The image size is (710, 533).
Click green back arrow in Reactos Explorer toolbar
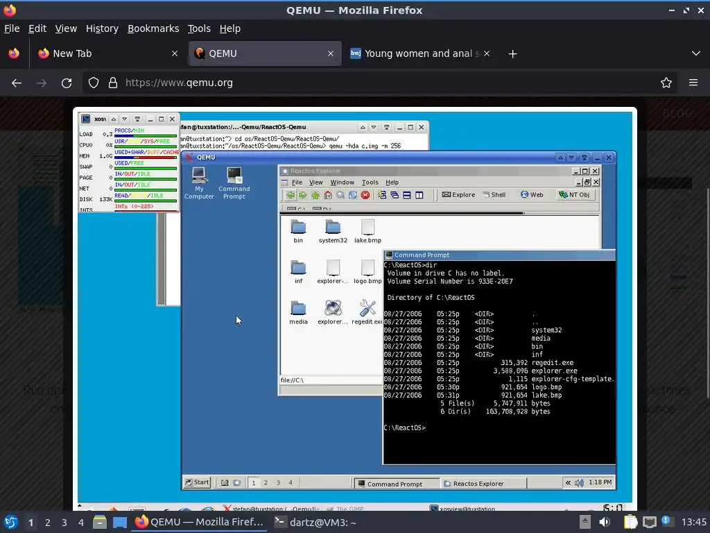coord(291,195)
